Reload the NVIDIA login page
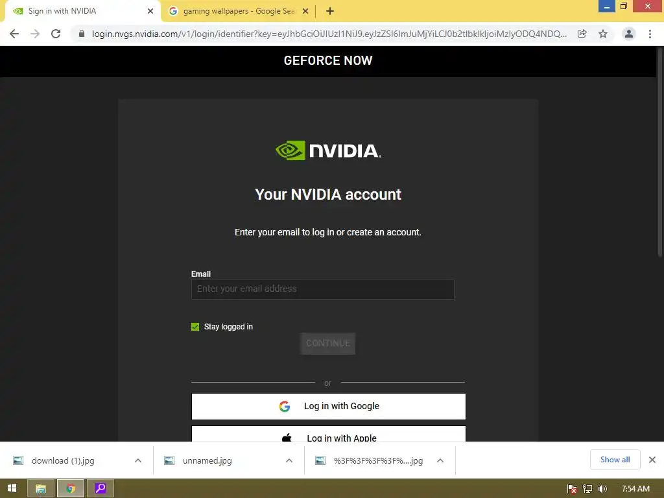This screenshot has height=498, width=664. click(56, 34)
